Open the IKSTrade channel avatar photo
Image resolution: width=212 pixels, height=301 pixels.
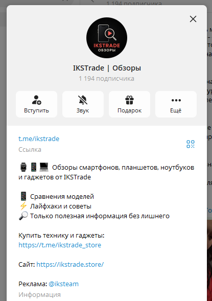(x=107, y=38)
